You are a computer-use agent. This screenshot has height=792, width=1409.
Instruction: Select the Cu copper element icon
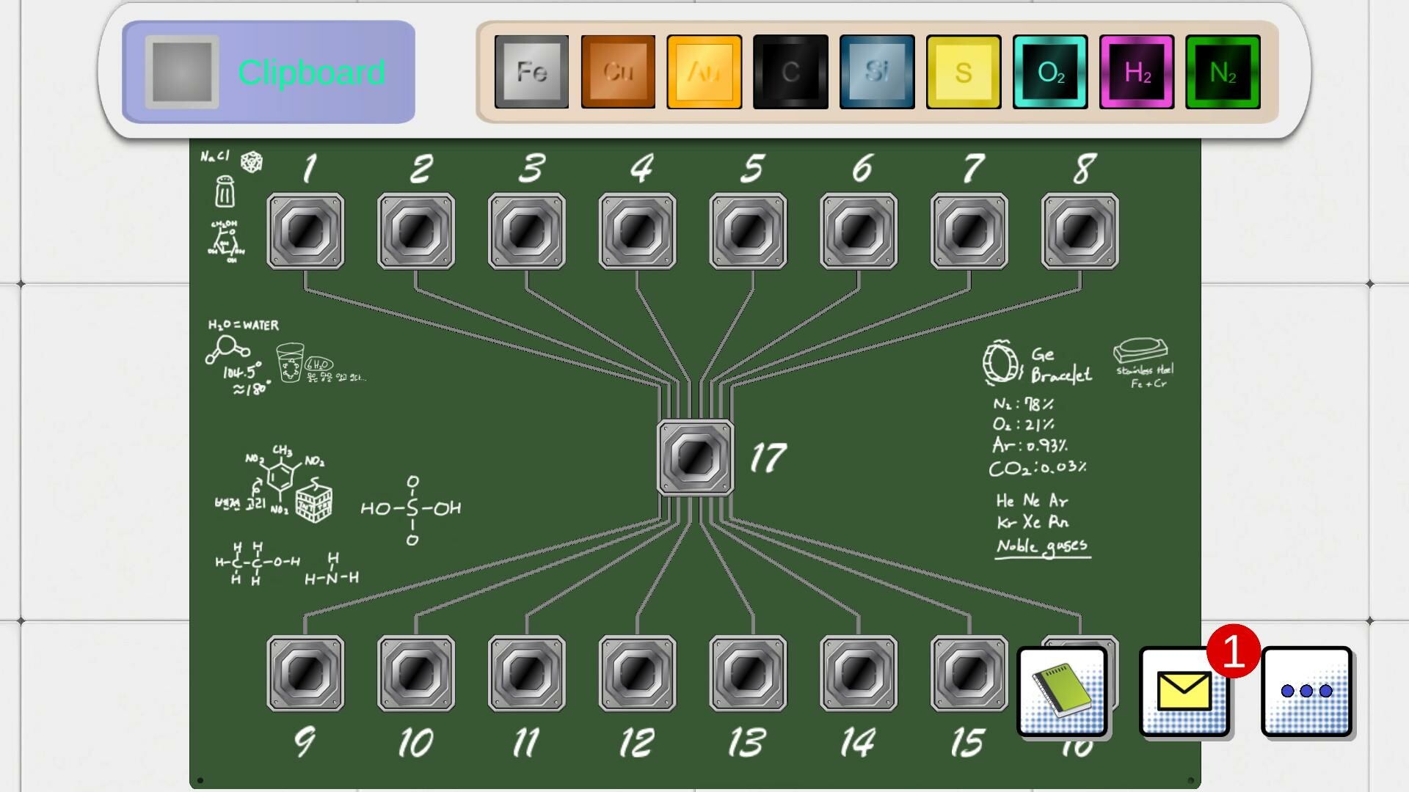617,71
